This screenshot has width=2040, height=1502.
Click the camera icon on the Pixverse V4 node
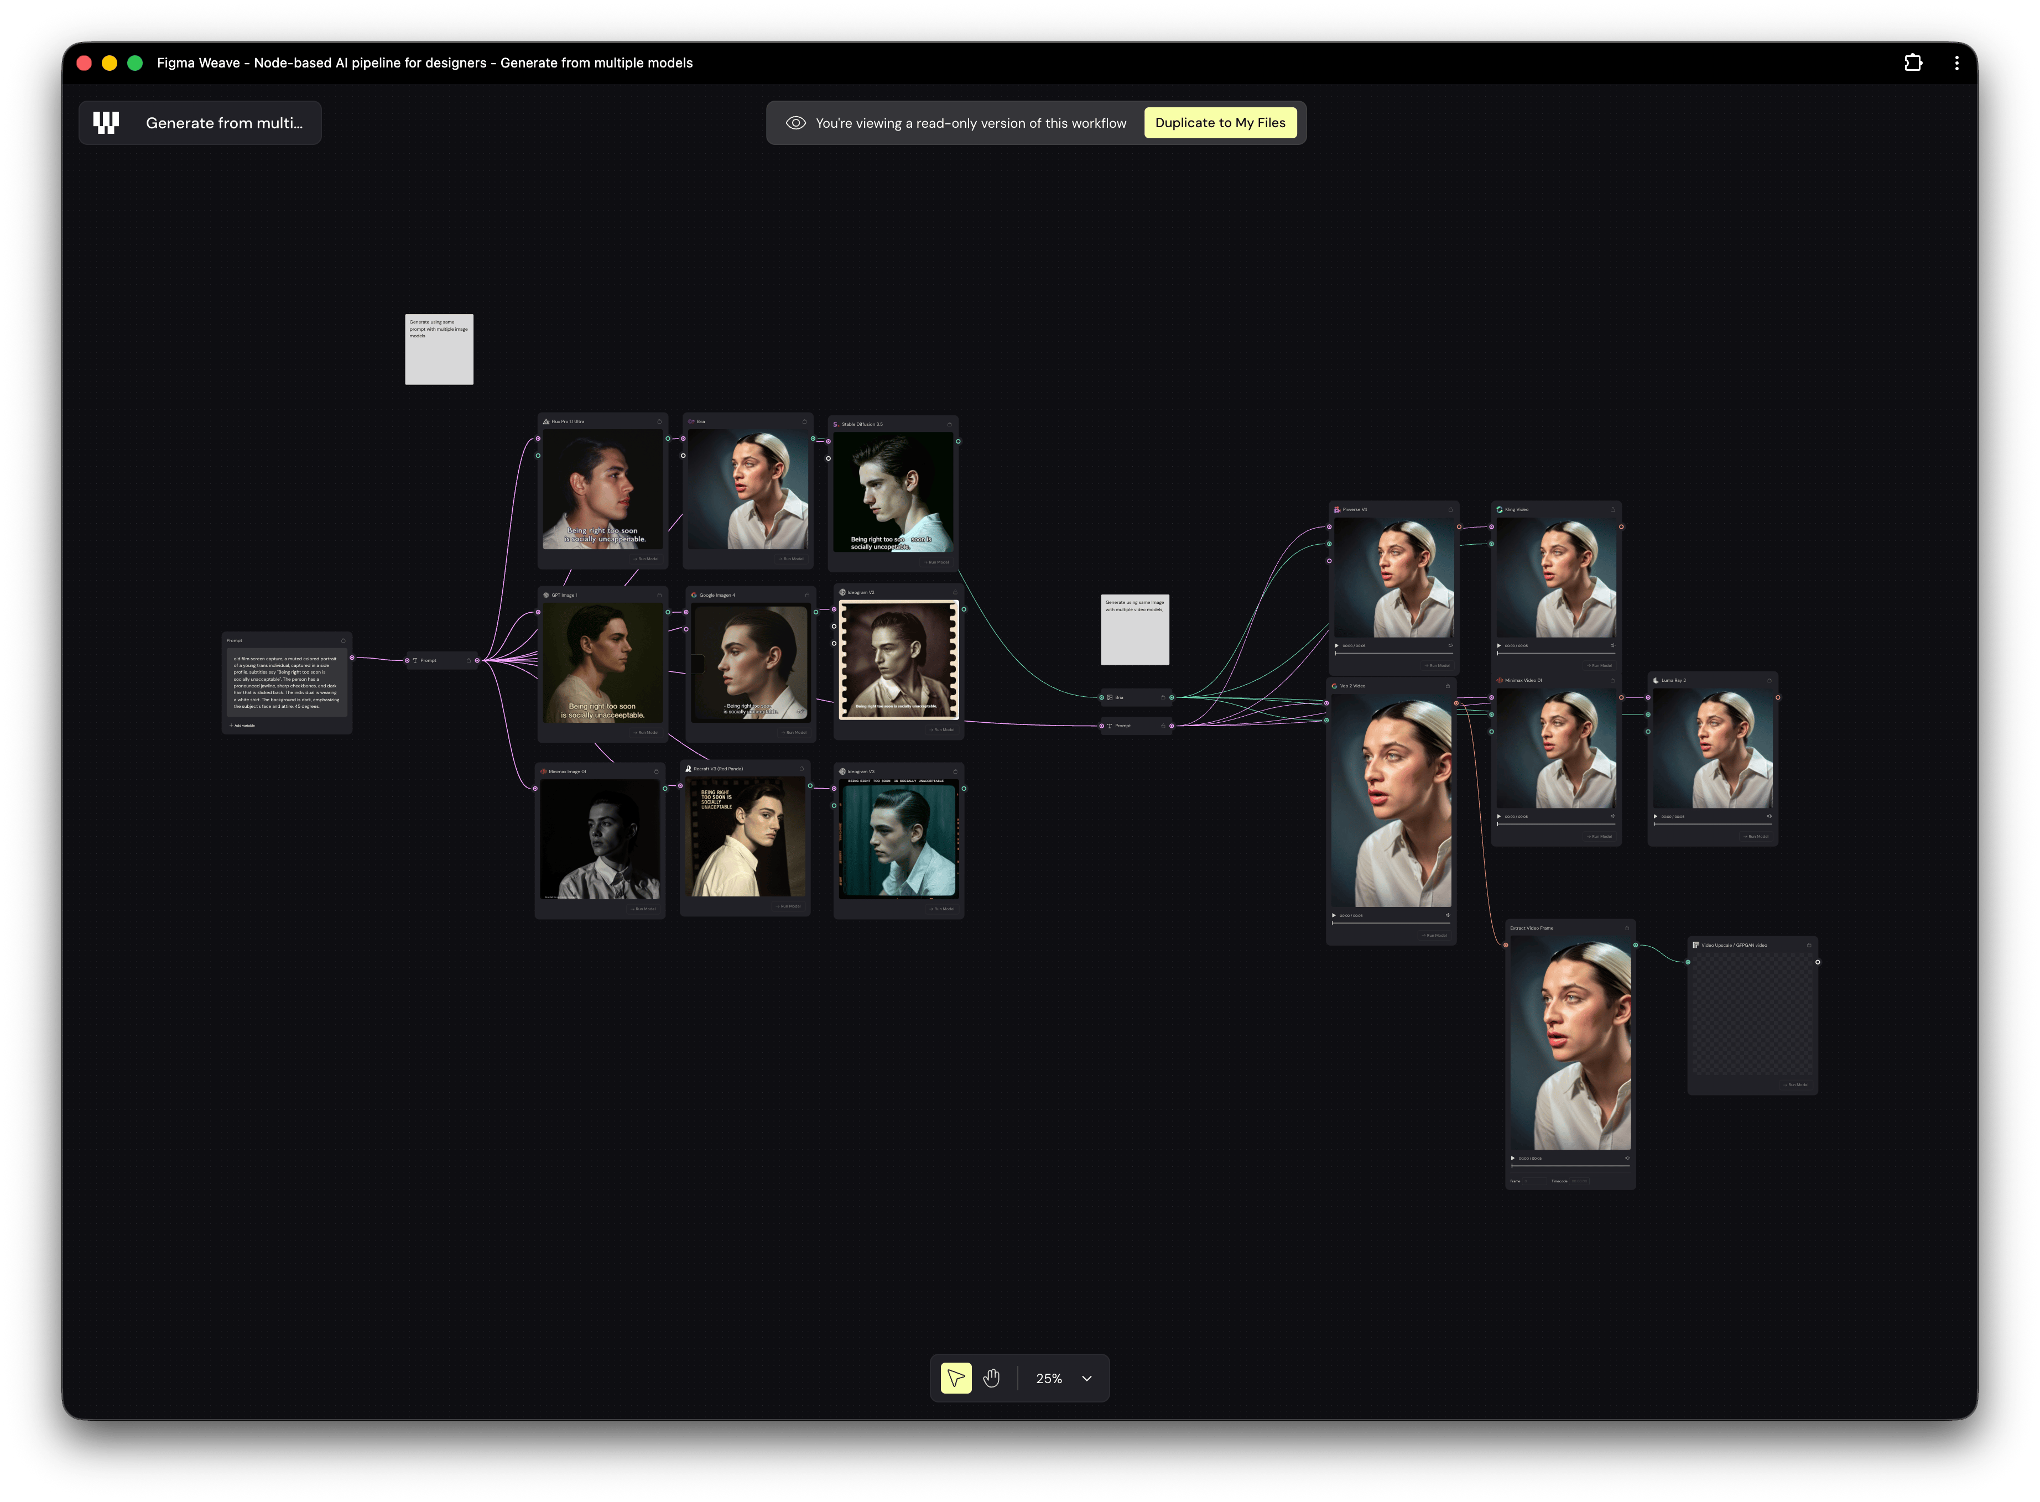[x=1337, y=510]
